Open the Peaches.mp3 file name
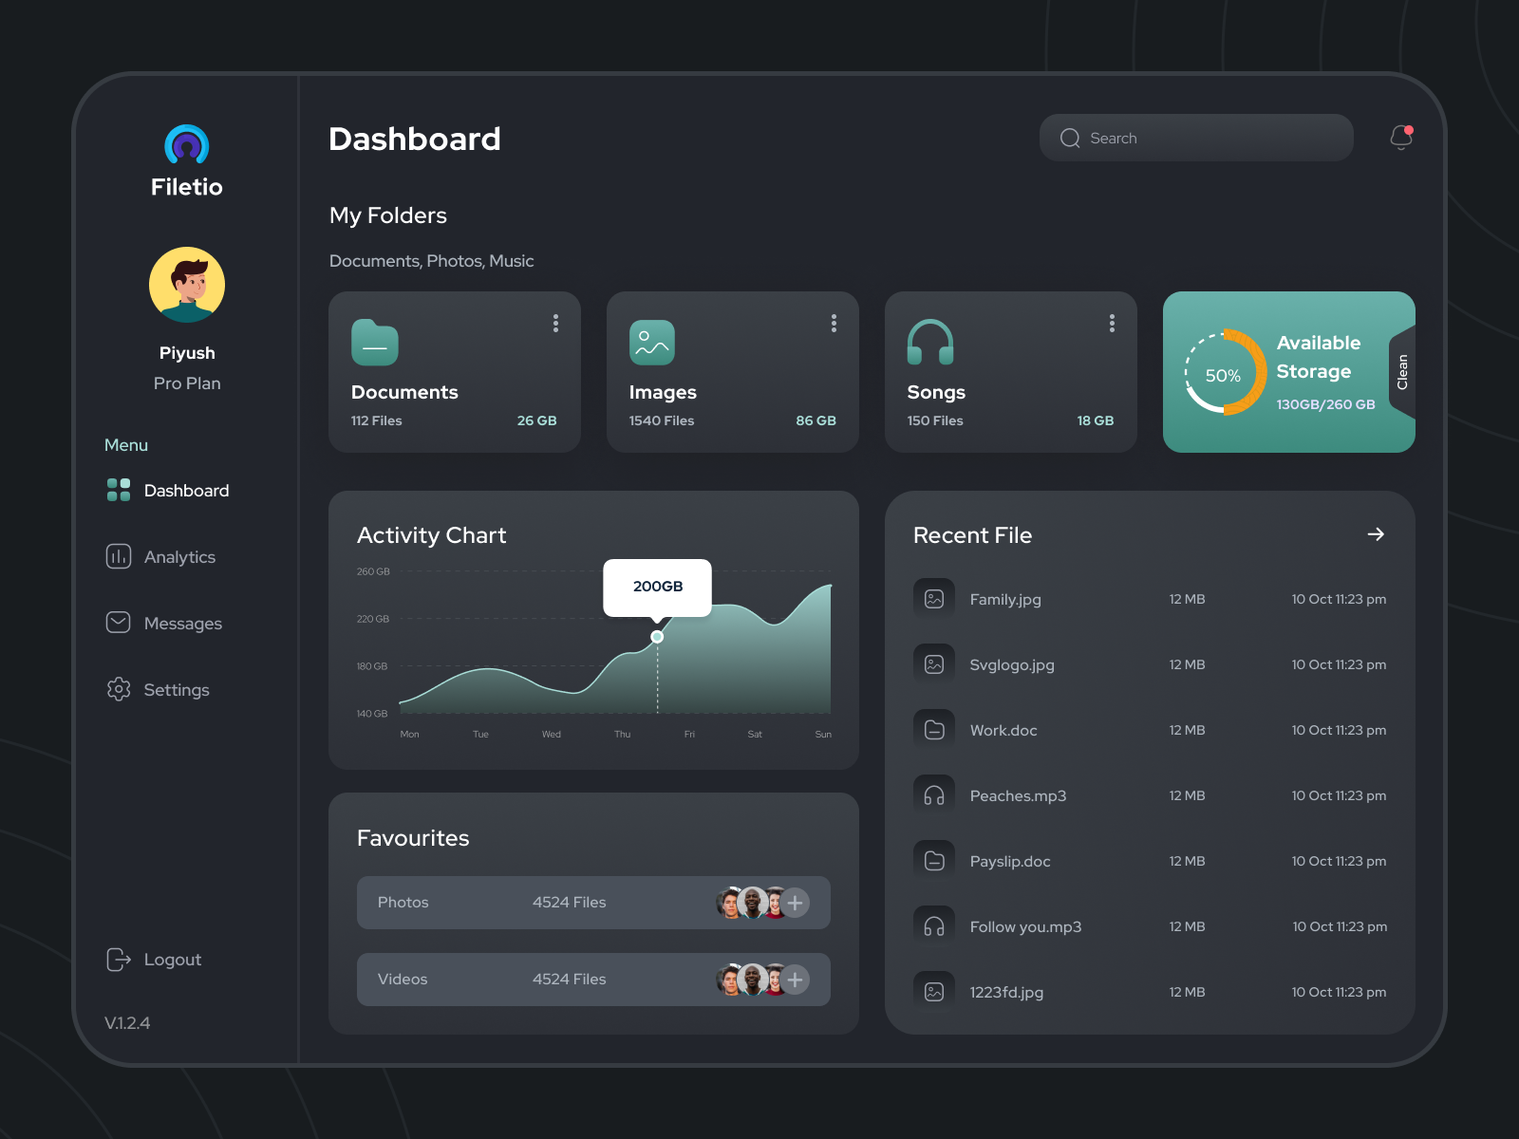Image resolution: width=1519 pixels, height=1139 pixels. [1018, 796]
